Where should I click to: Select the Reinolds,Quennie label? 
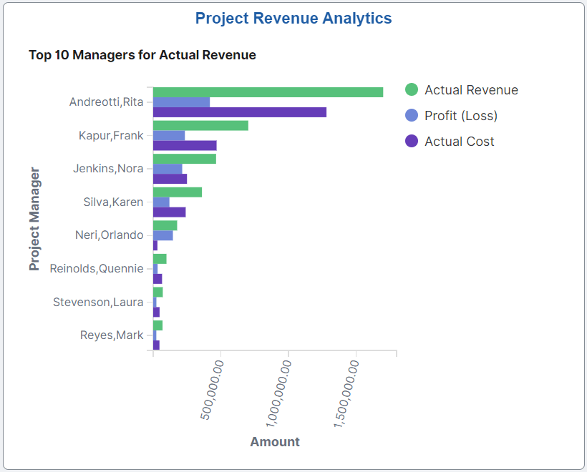[96, 268]
